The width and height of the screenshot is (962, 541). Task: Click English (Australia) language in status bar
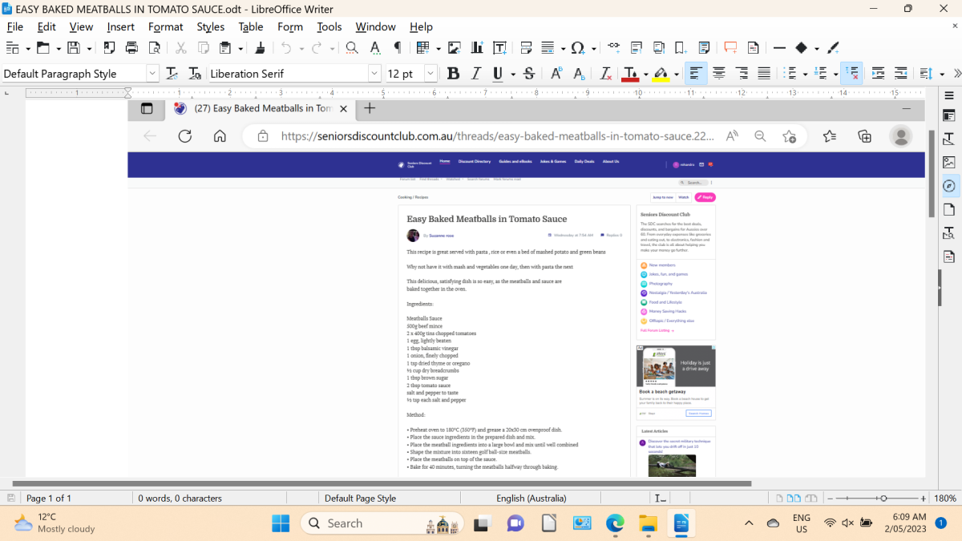click(532, 498)
